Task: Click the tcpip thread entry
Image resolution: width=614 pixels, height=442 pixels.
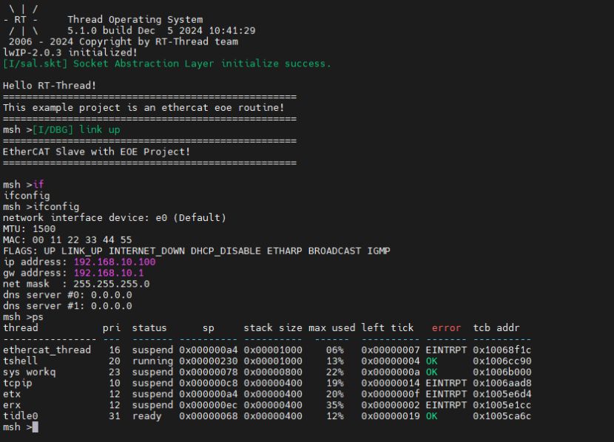Action: coord(18,383)
